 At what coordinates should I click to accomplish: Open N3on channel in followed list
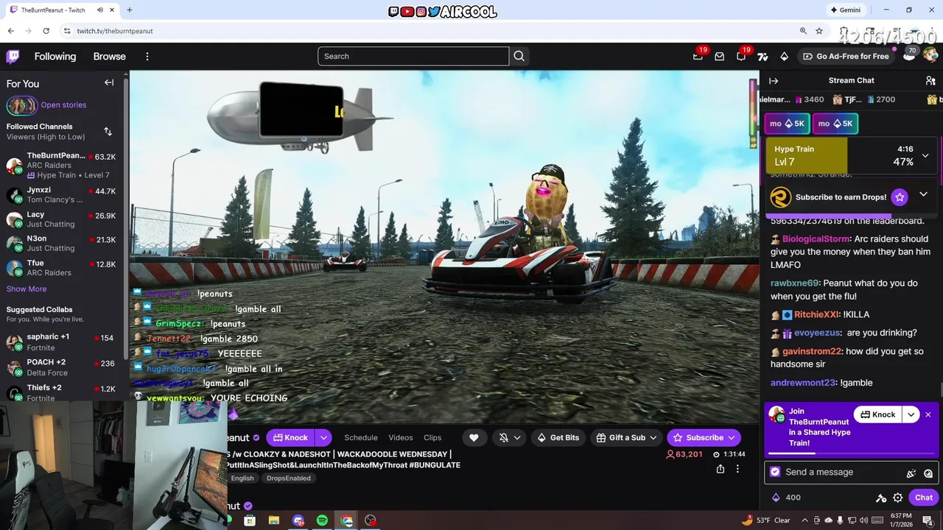(x=62, y=244)
